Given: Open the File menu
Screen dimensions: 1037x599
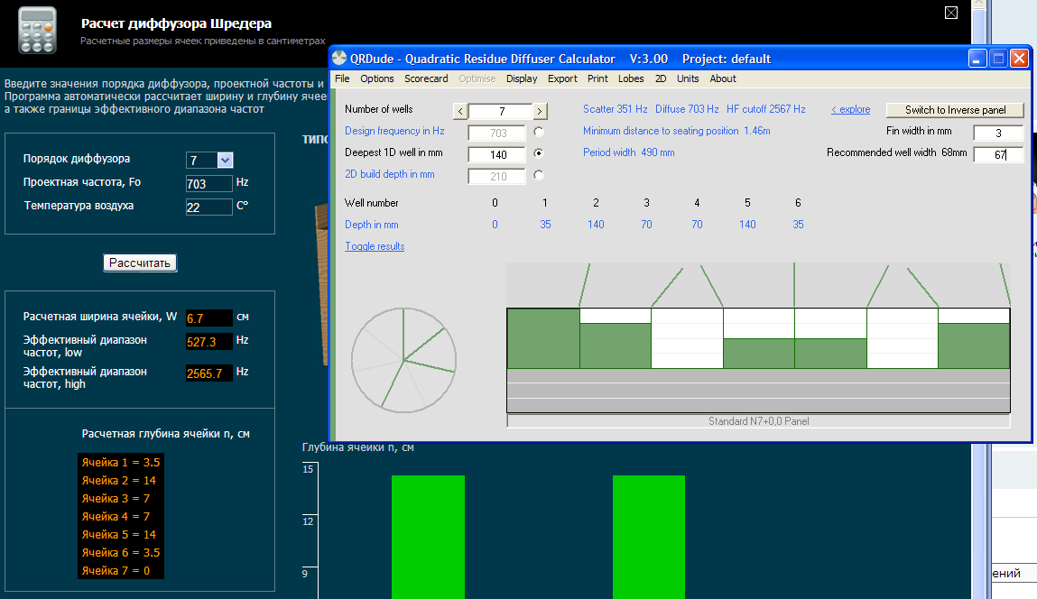Looking at the screenshot, I should 342,78.
